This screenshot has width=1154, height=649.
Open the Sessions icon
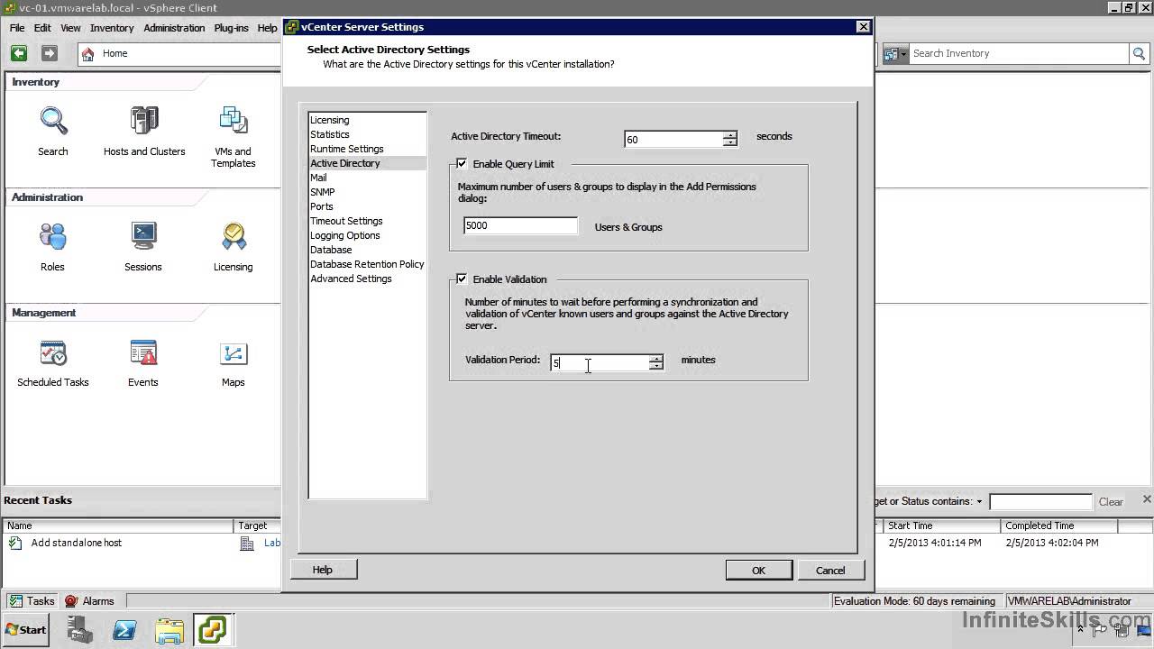coord(143,235)
